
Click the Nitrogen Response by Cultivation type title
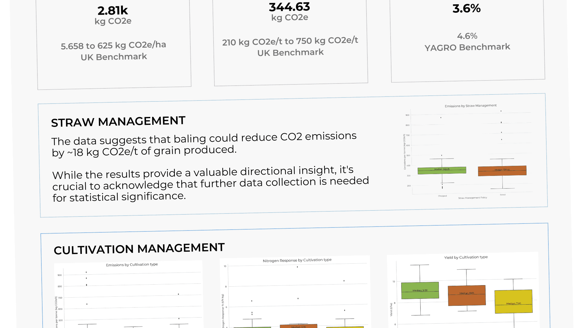click(x=297, y=260)
